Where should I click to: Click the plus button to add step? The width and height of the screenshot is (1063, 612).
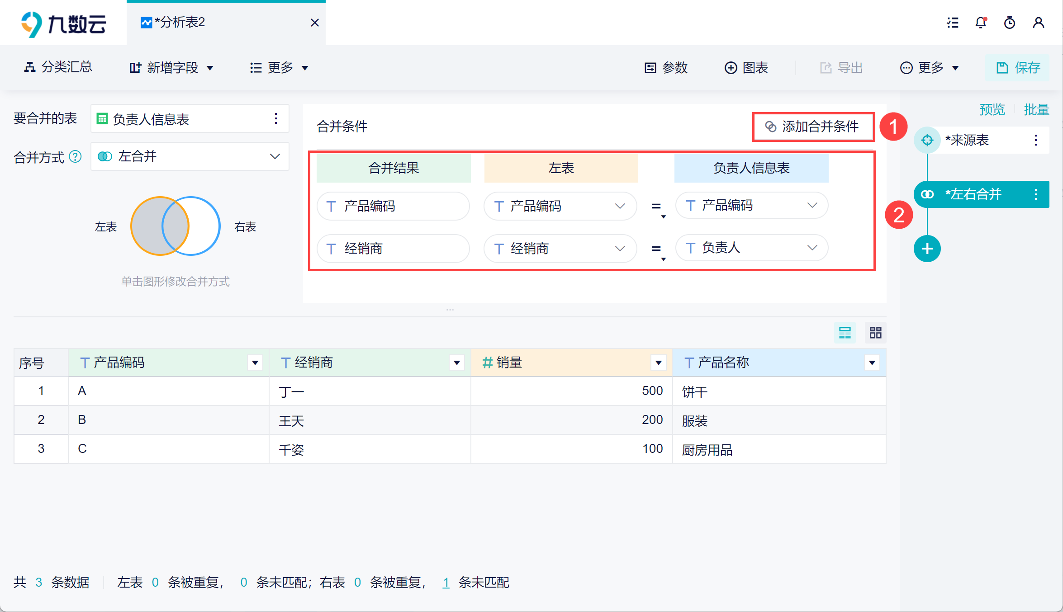927,249
